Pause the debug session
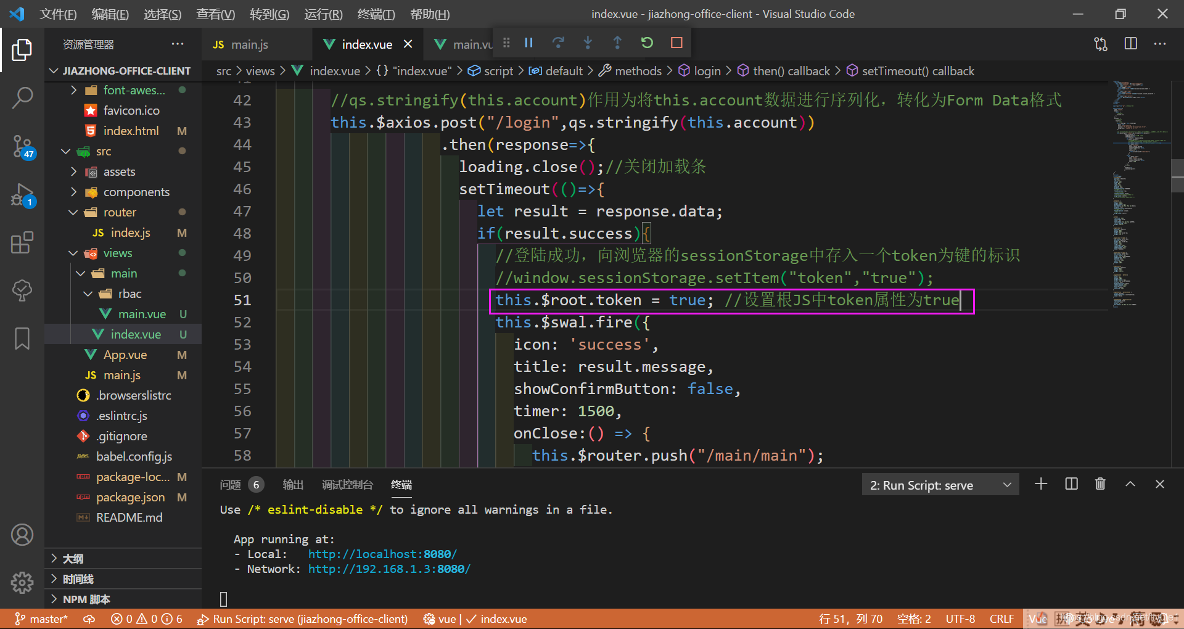This screenshot has width=1184, height=629. point(528,43)
